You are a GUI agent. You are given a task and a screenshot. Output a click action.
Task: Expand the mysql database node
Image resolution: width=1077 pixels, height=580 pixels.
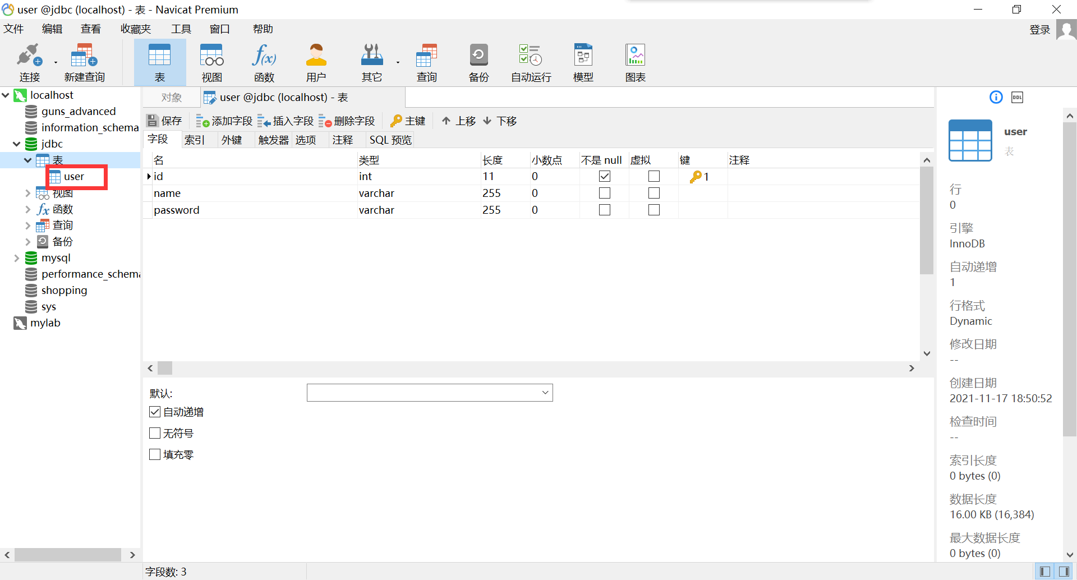click(x=17, y=257)
